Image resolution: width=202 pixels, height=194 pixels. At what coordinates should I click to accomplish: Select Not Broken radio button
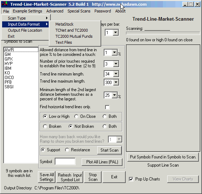coord(71,126)
